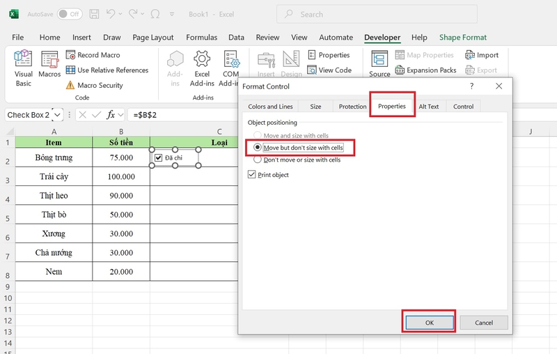Cancel formula entry with X icon
The width and height of the screenshot is (557, 354).
82,115
